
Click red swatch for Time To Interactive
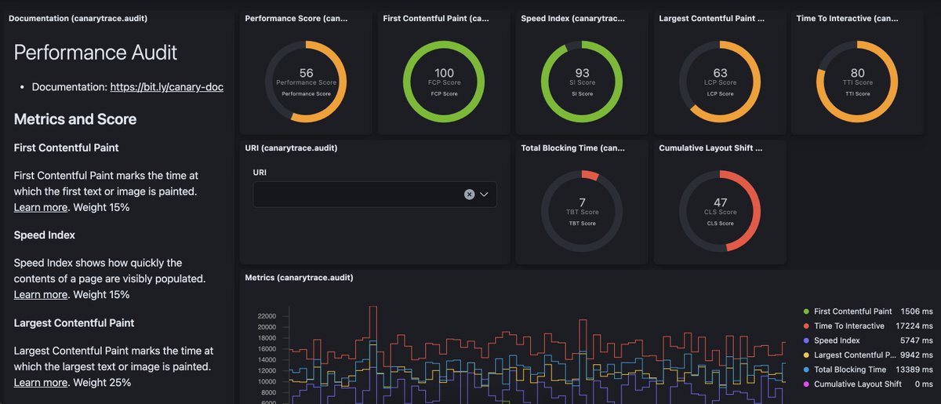coord(807,326)
